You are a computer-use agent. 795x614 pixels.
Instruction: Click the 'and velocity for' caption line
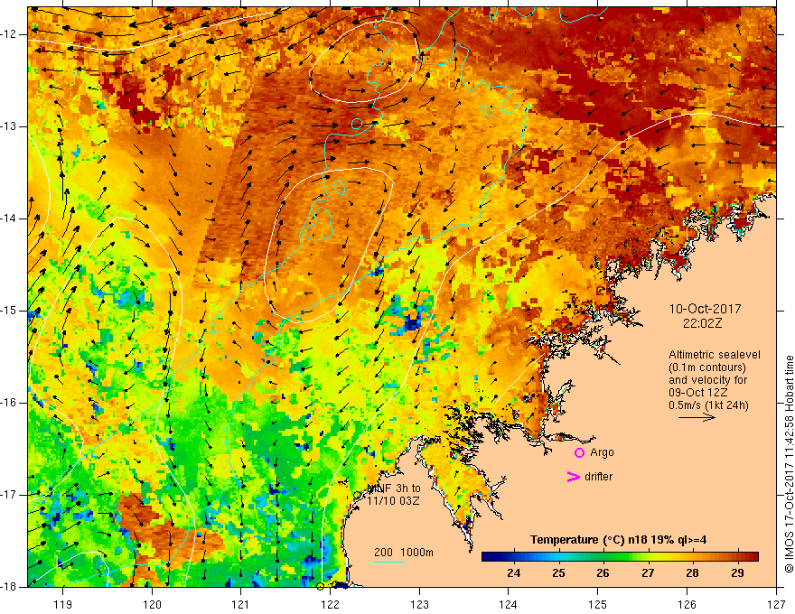[x=707, y=380]
